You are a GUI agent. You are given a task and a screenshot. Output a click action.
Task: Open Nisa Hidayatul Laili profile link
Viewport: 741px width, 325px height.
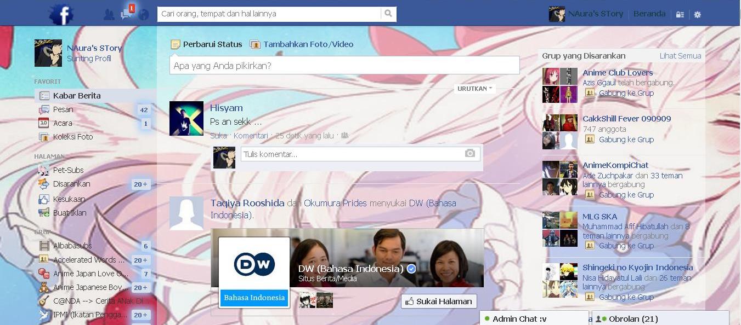[612, 277]
